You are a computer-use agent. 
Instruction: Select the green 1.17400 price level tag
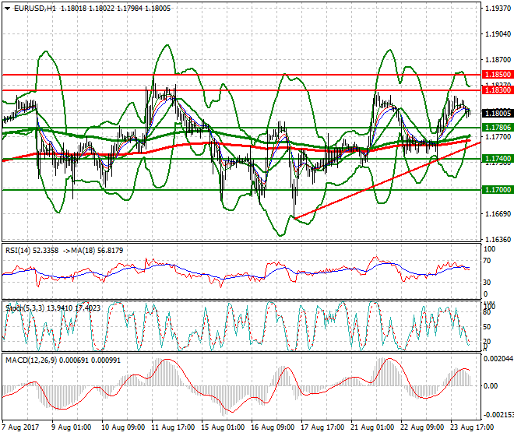point(497,158)
